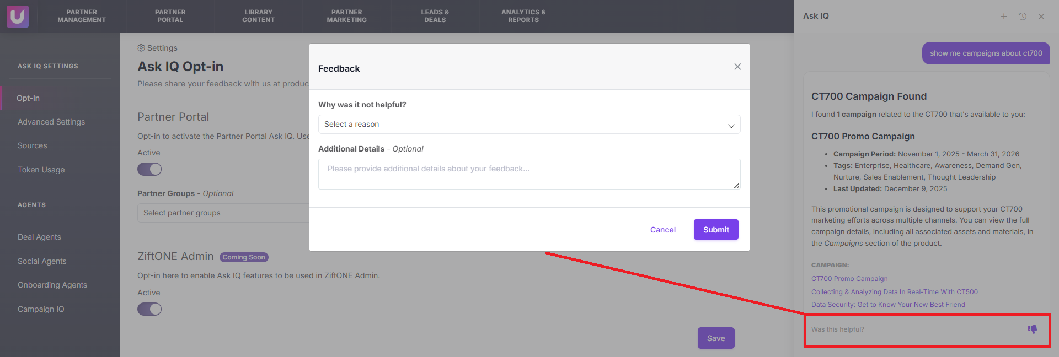Open the Partner Marketing menu
Image resolution: width=1059 pixels, height=357 pixels.
tap(346, 16)
